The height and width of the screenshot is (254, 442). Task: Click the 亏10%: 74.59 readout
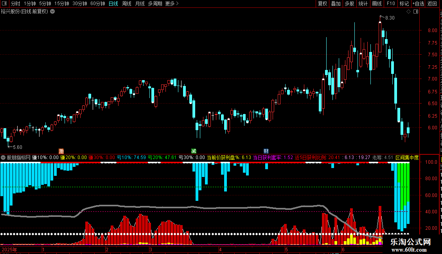(131, 158)
